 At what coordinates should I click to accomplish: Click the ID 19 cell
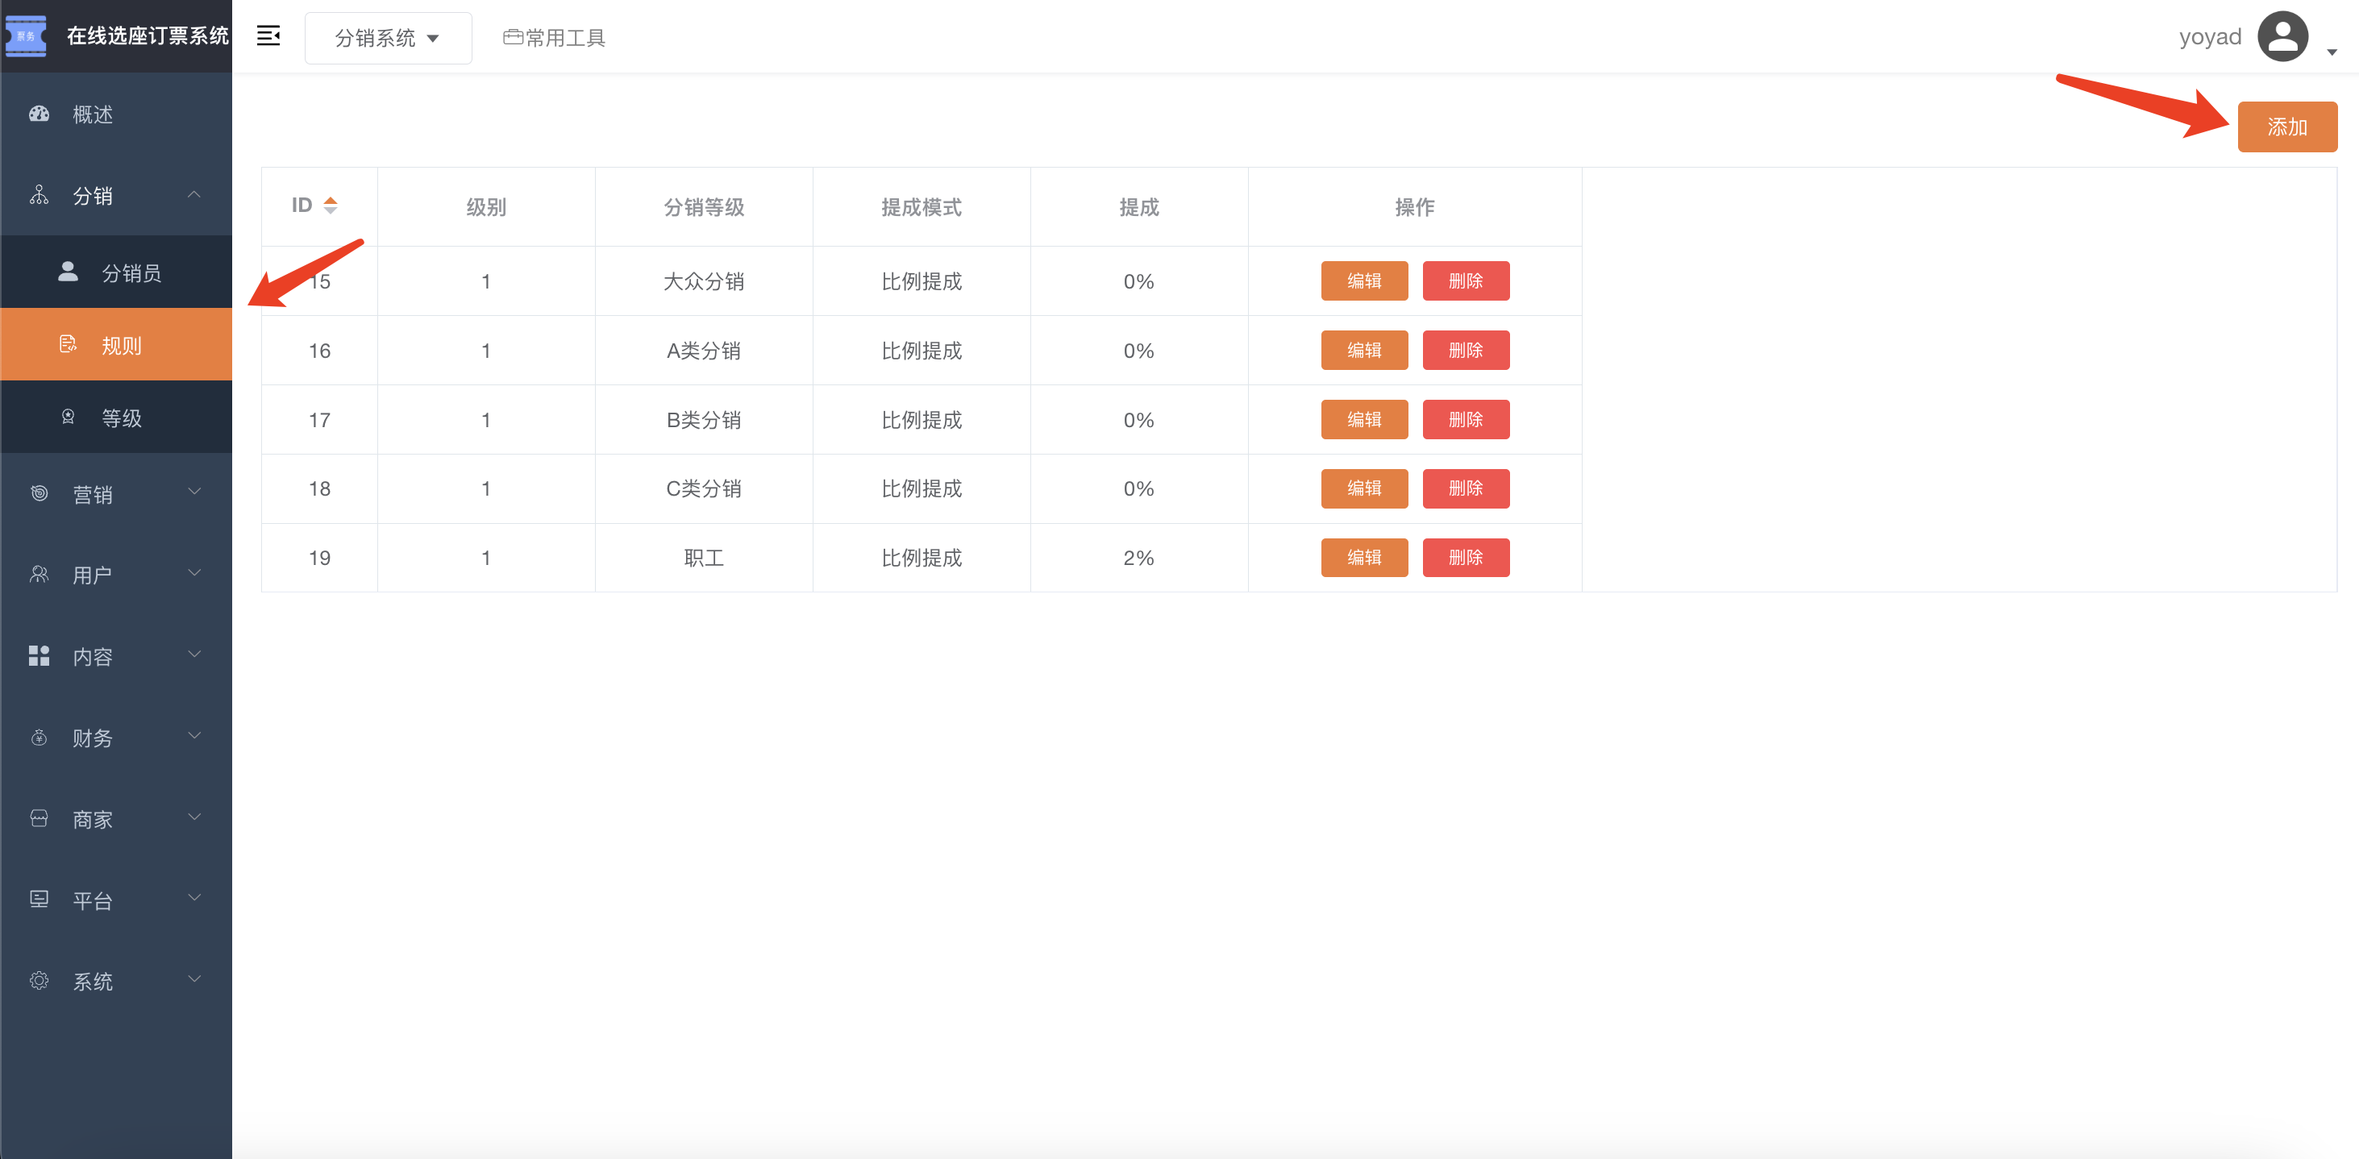point(319,558)
